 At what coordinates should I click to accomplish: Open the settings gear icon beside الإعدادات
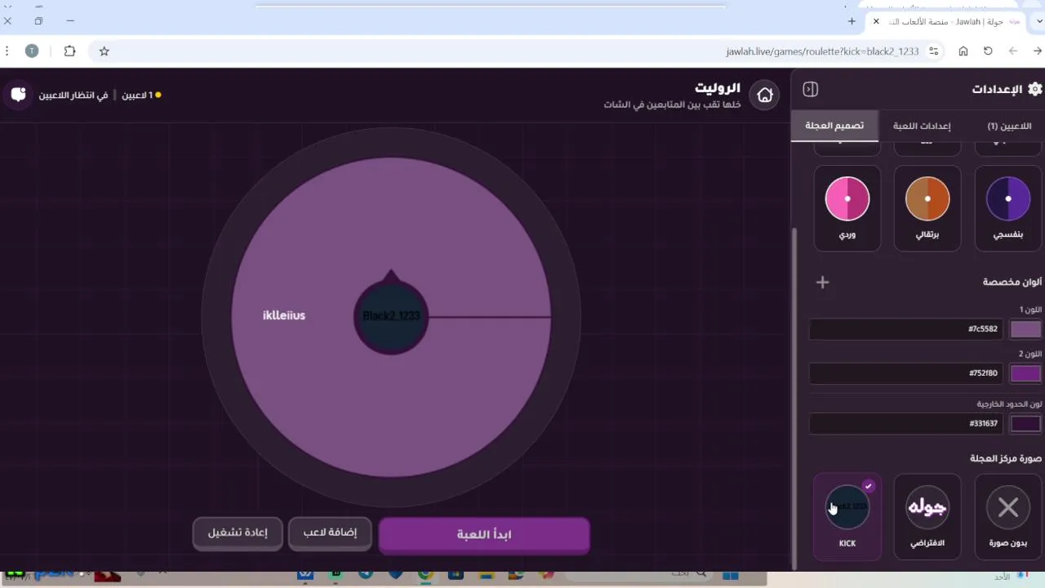coord(1035,89)
